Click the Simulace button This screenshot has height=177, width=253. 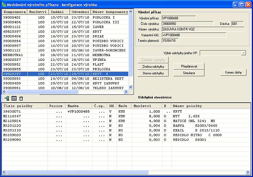[x=189, y=73]
